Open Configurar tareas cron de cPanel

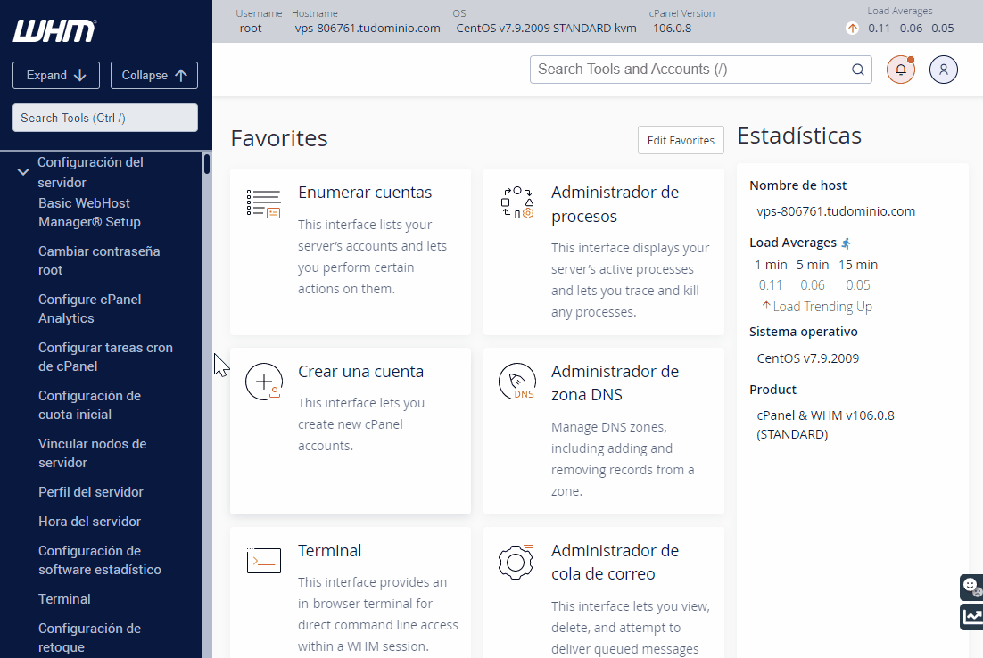pyautogui.click(x=105, y=358)
